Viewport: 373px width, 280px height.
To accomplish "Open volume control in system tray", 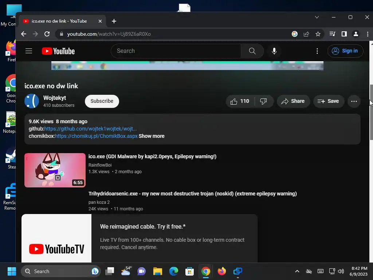I will click(x=341, y=271).
